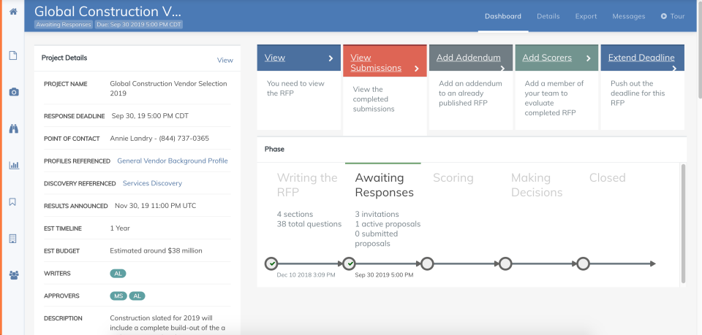The height and width of the screenshot is (335, 702).
Task: Select the Scoring phase timeline circle
Action: (427, 263)
